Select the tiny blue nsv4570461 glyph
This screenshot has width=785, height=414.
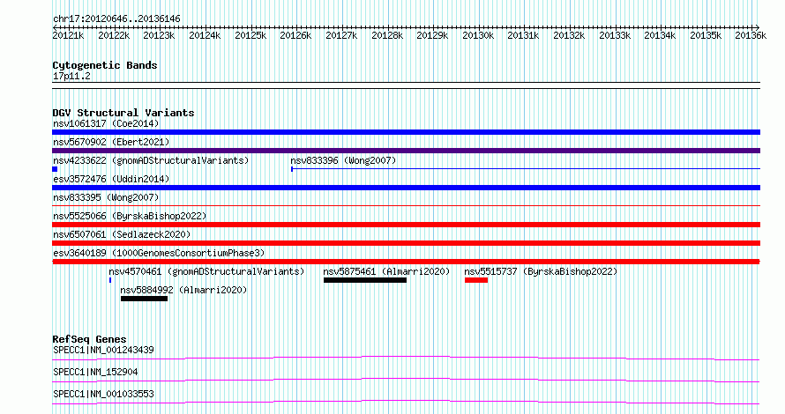click(110, 280)
